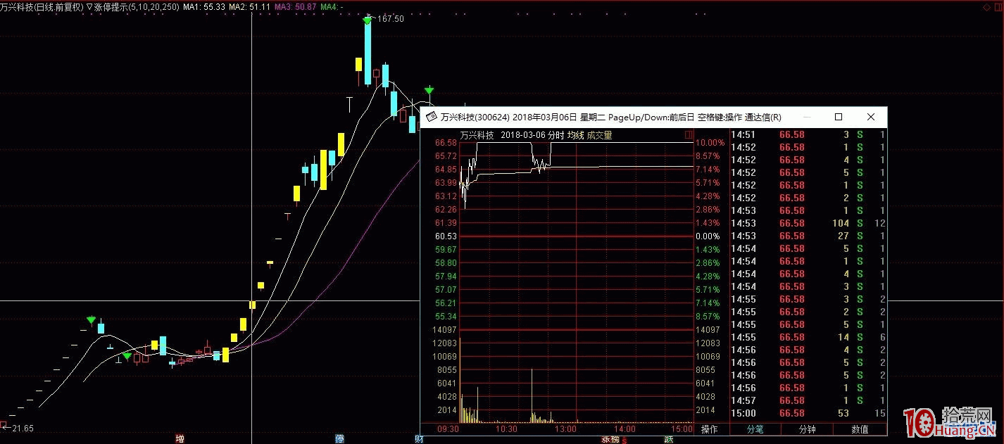Click the 14:53 row with volume 104
Viewport: 1004px width, 444px height.
coord(808,223)
